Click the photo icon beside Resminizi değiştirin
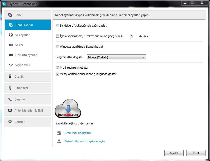The height and width of the screenshot is (161, 210). pos(59,133)
